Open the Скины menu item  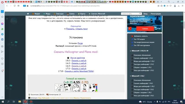71,14
